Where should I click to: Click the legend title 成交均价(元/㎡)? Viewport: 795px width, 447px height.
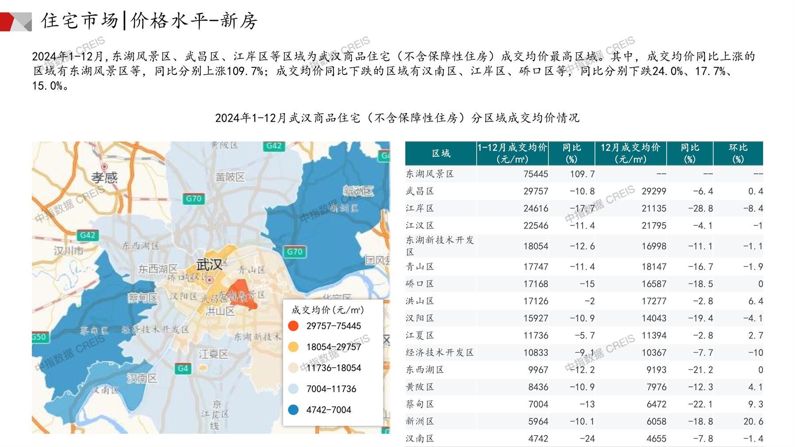point(327,310)
